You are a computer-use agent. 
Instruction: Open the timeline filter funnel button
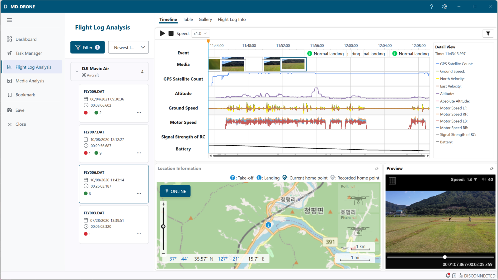pyautogui.click(x=488, y=33)
